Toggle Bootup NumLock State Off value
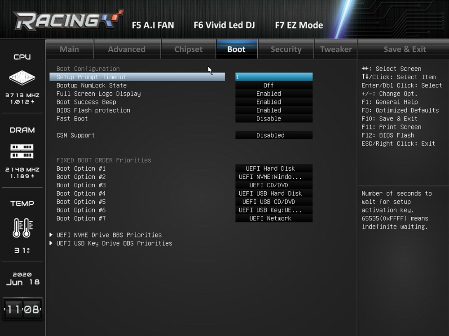The width and height of the screenshot is (449, 336). coord(274,85)
